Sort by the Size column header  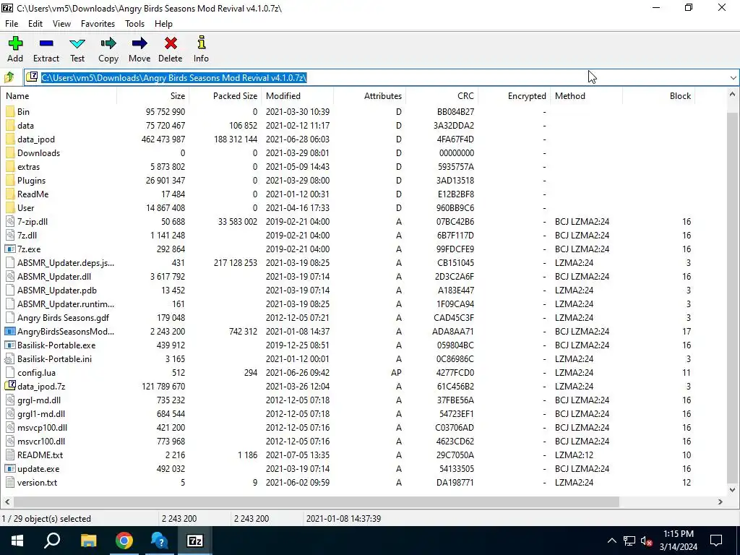(x=153, y=96)
